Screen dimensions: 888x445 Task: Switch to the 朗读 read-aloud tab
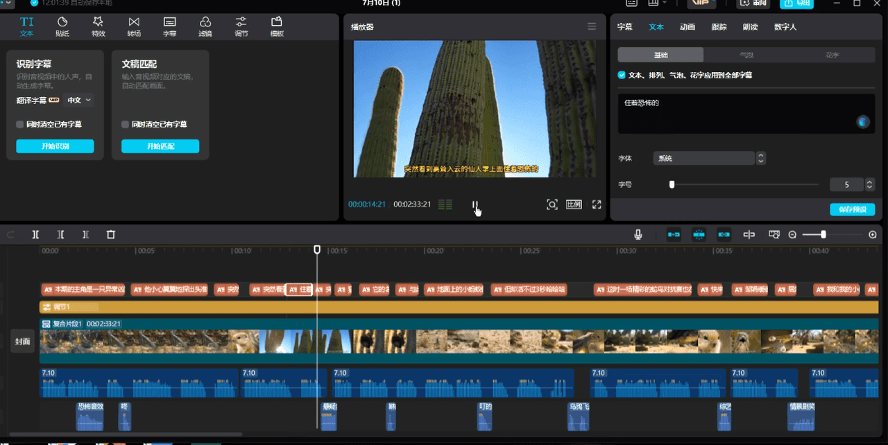click(750, 27)
